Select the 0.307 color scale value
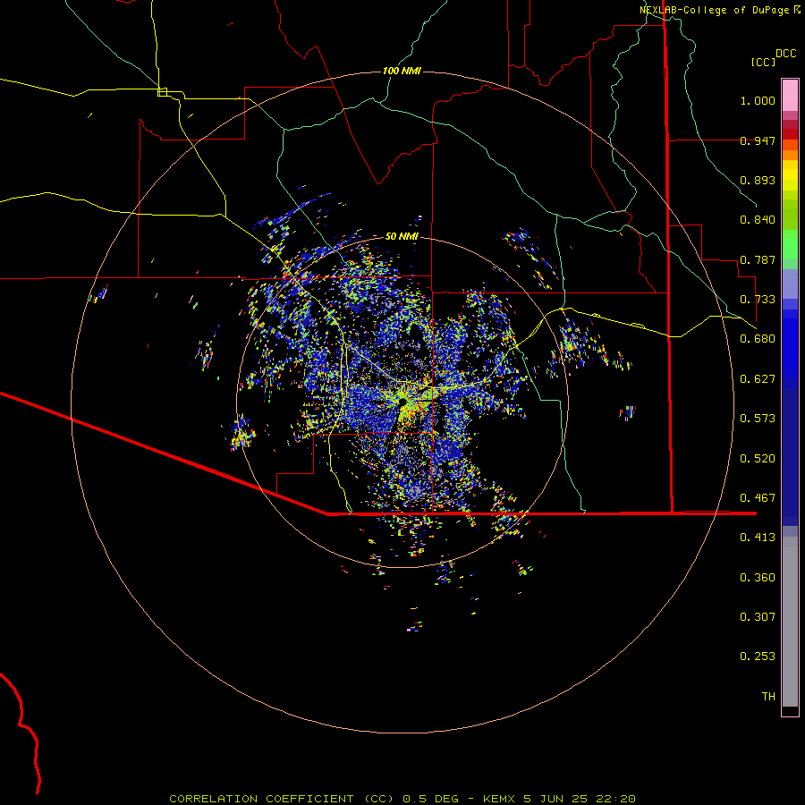Viewport: 805px width, 805px height. (x=758, y=617)
